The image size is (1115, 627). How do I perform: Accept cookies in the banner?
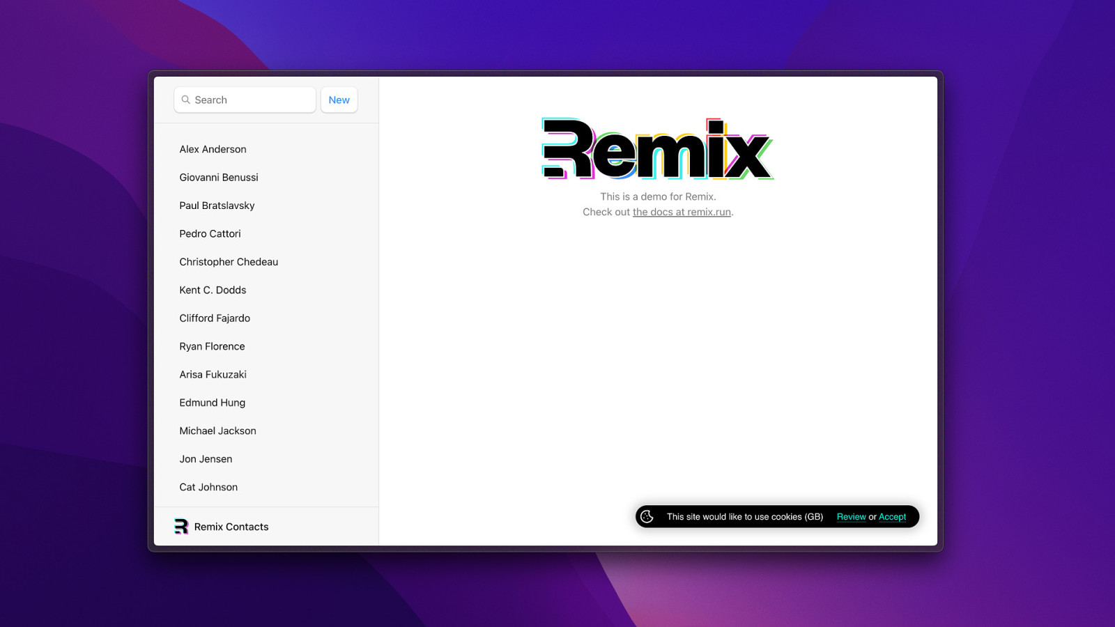[x=892, y=517]
